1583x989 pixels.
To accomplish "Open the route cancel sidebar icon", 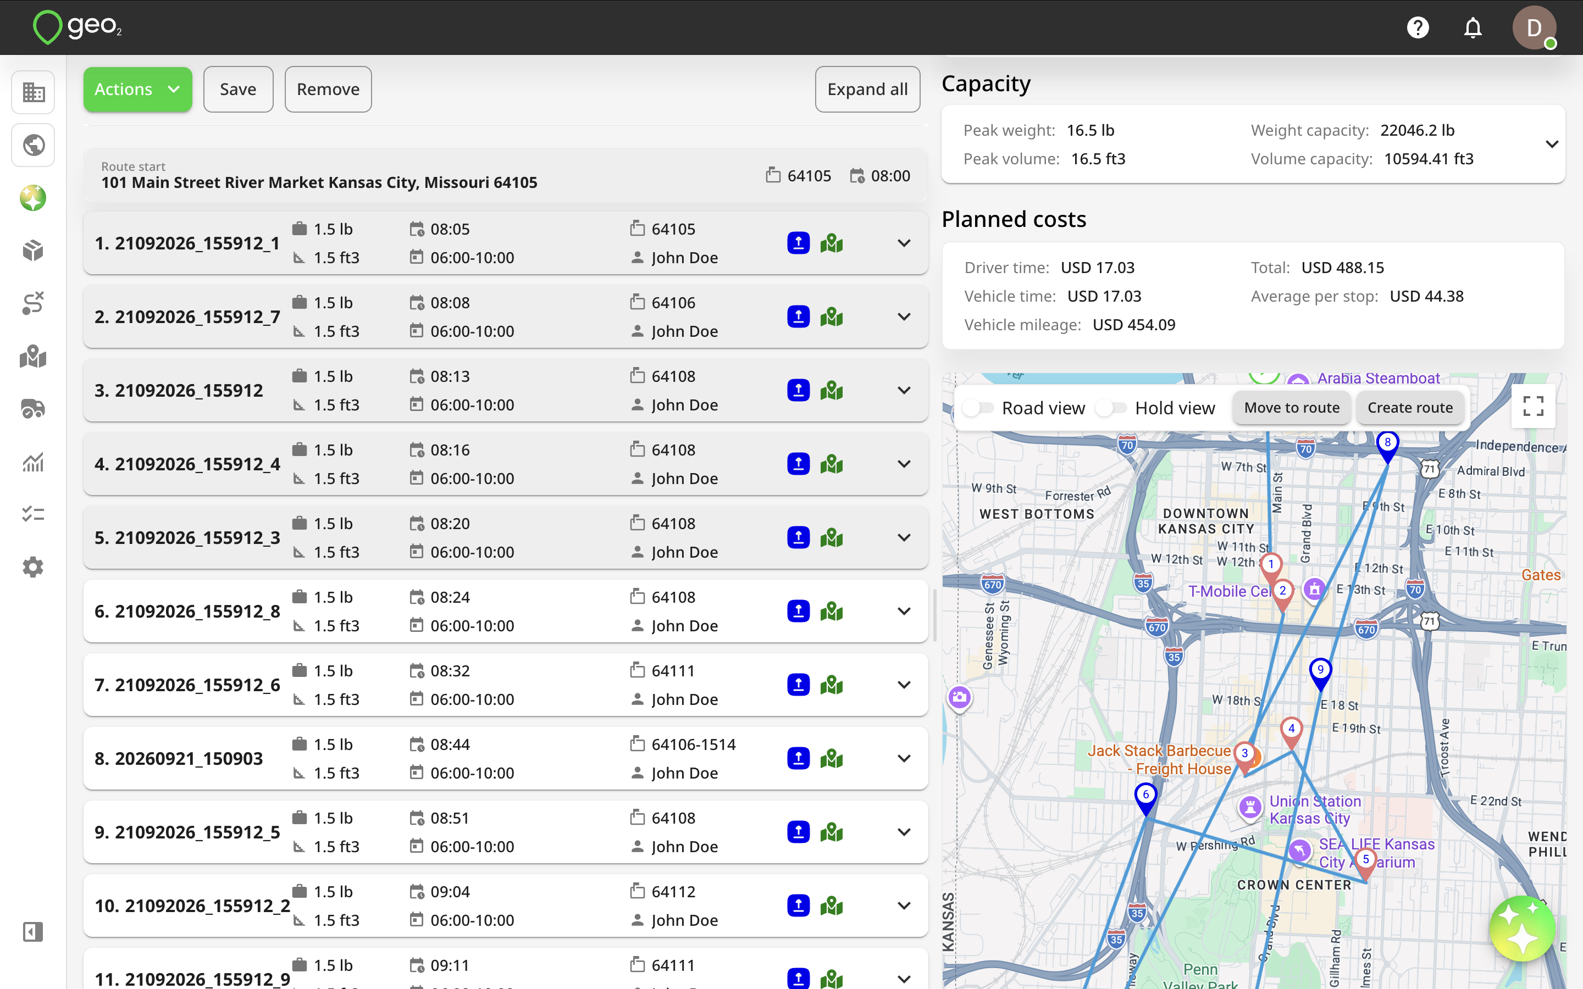I will (33, 303).
